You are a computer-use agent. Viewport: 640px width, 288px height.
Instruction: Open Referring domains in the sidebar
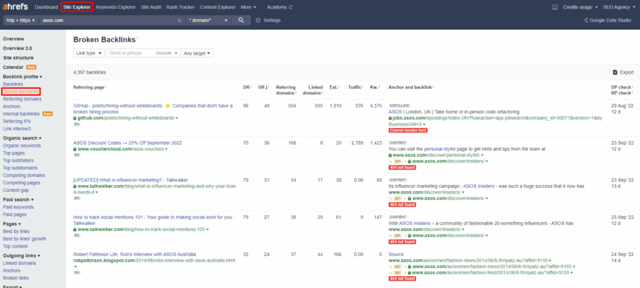pyautogui.click(x=22, y=99)
